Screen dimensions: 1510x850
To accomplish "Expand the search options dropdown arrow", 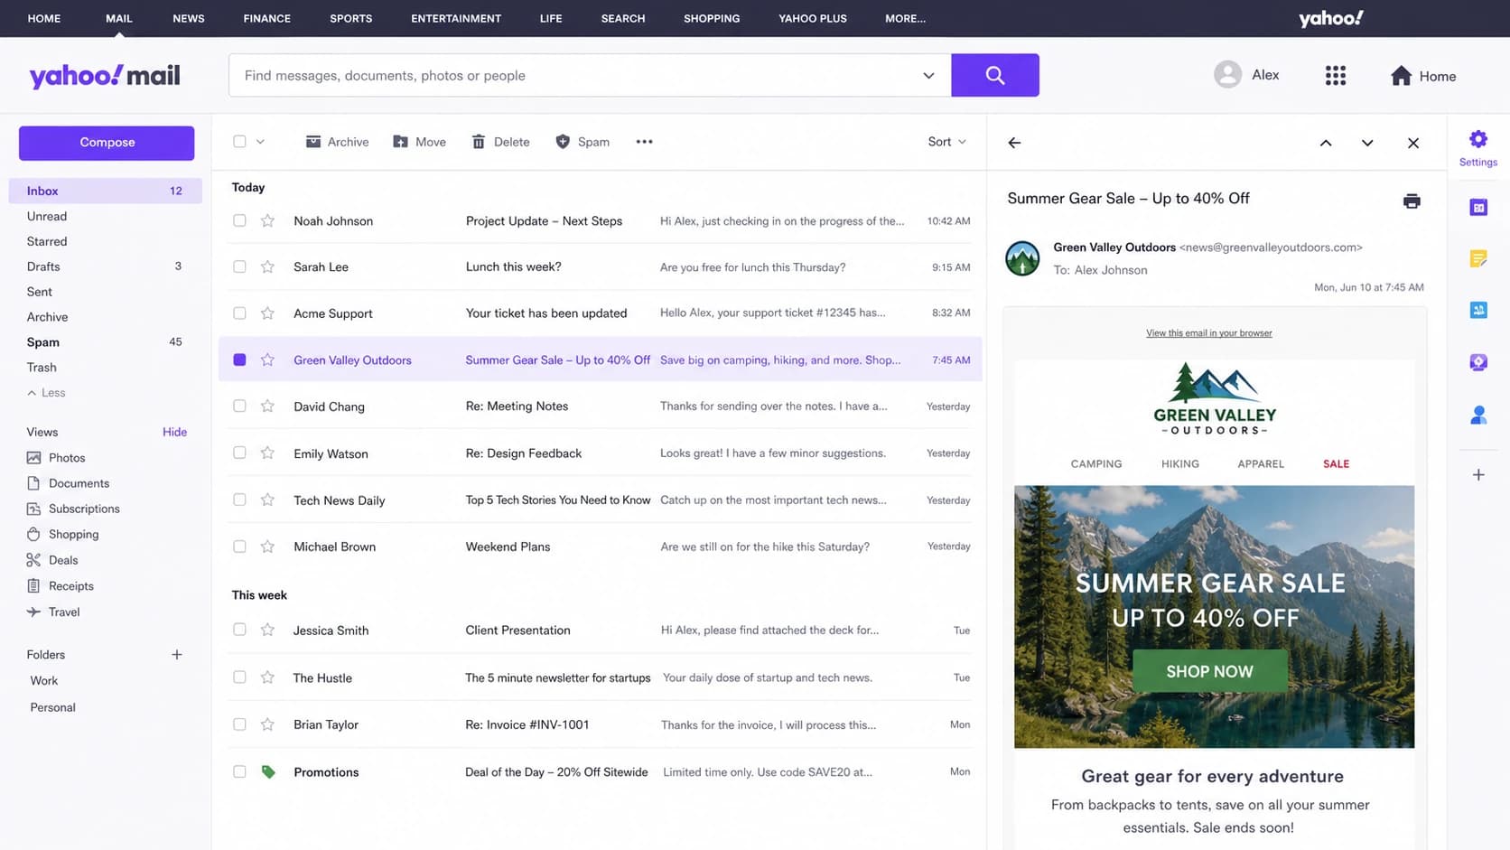I will click(928, 76).
